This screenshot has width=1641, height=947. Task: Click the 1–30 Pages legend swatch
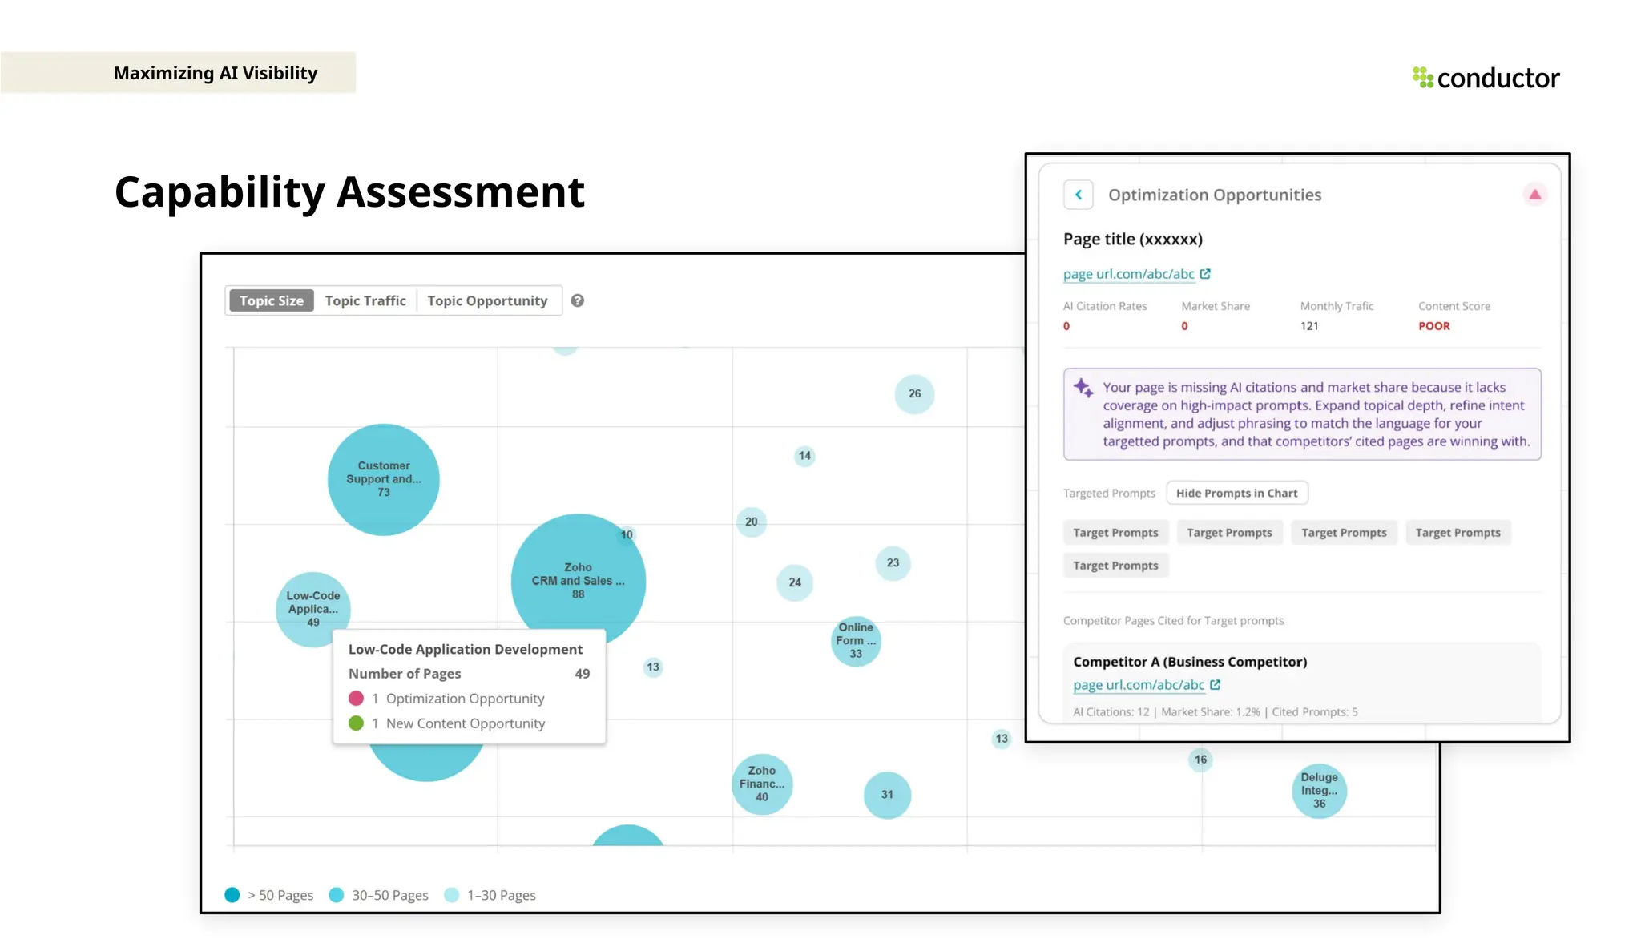452,895
